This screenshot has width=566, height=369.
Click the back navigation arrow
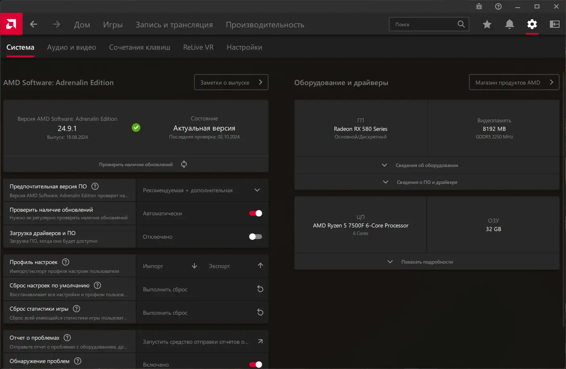tap(34, 24)
